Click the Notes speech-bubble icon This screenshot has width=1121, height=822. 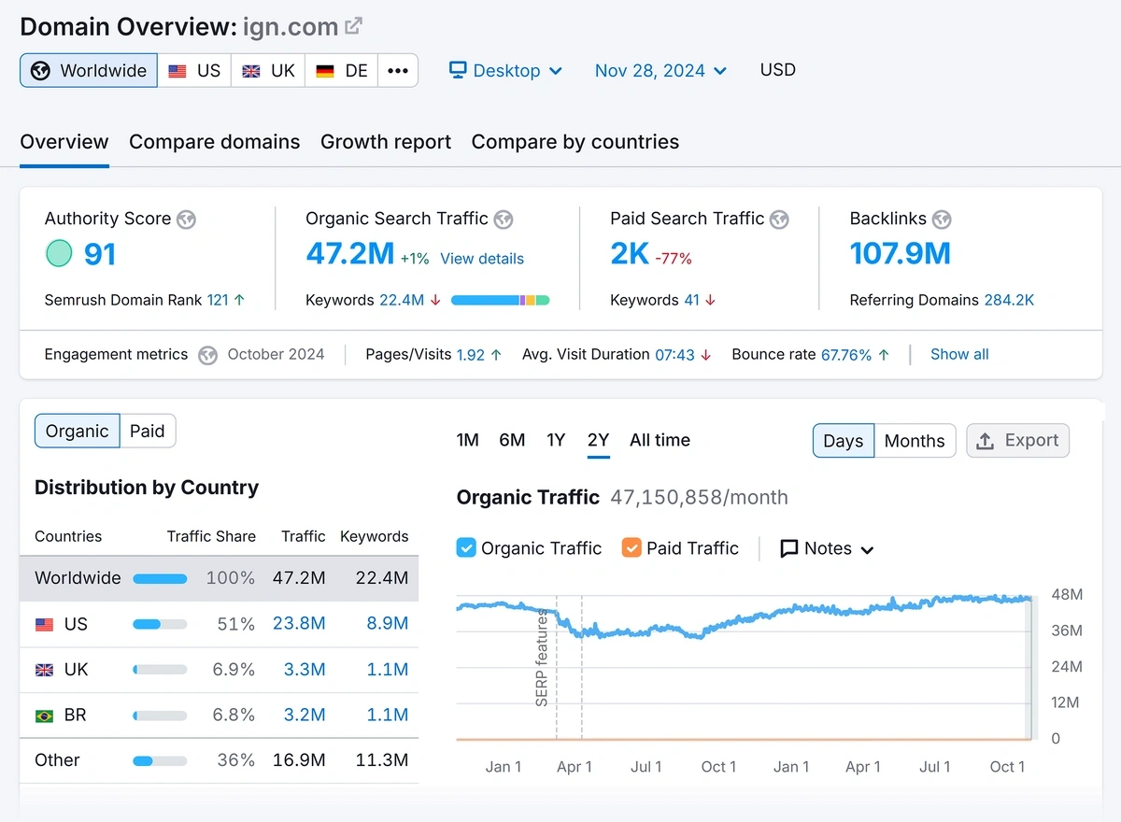coord(789,548)
